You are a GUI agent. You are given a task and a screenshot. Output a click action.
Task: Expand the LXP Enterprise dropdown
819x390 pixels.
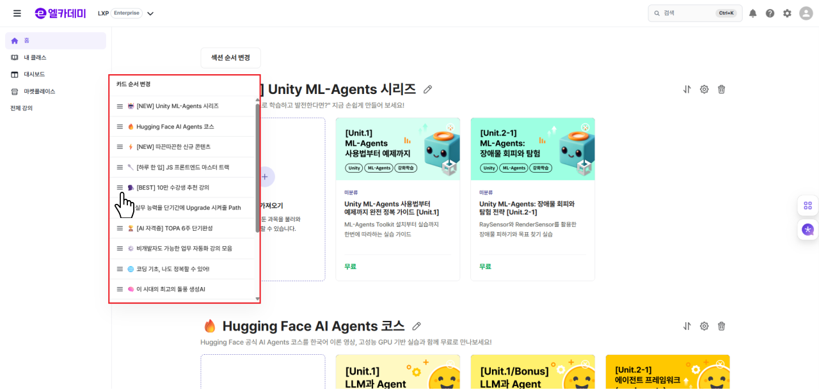click(150, 13)
